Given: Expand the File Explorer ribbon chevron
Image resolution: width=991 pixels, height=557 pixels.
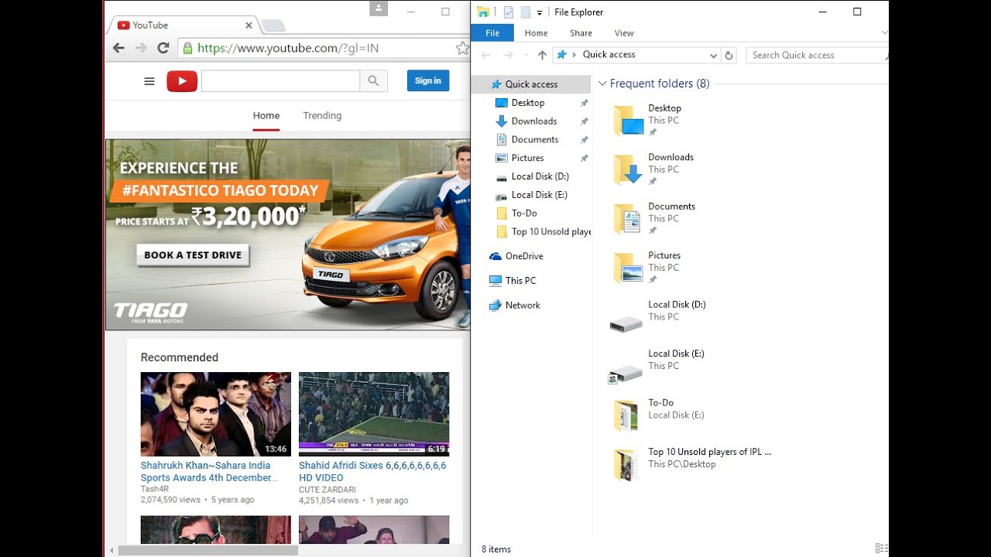Looking at the screenshot, I should coord(884,33).
